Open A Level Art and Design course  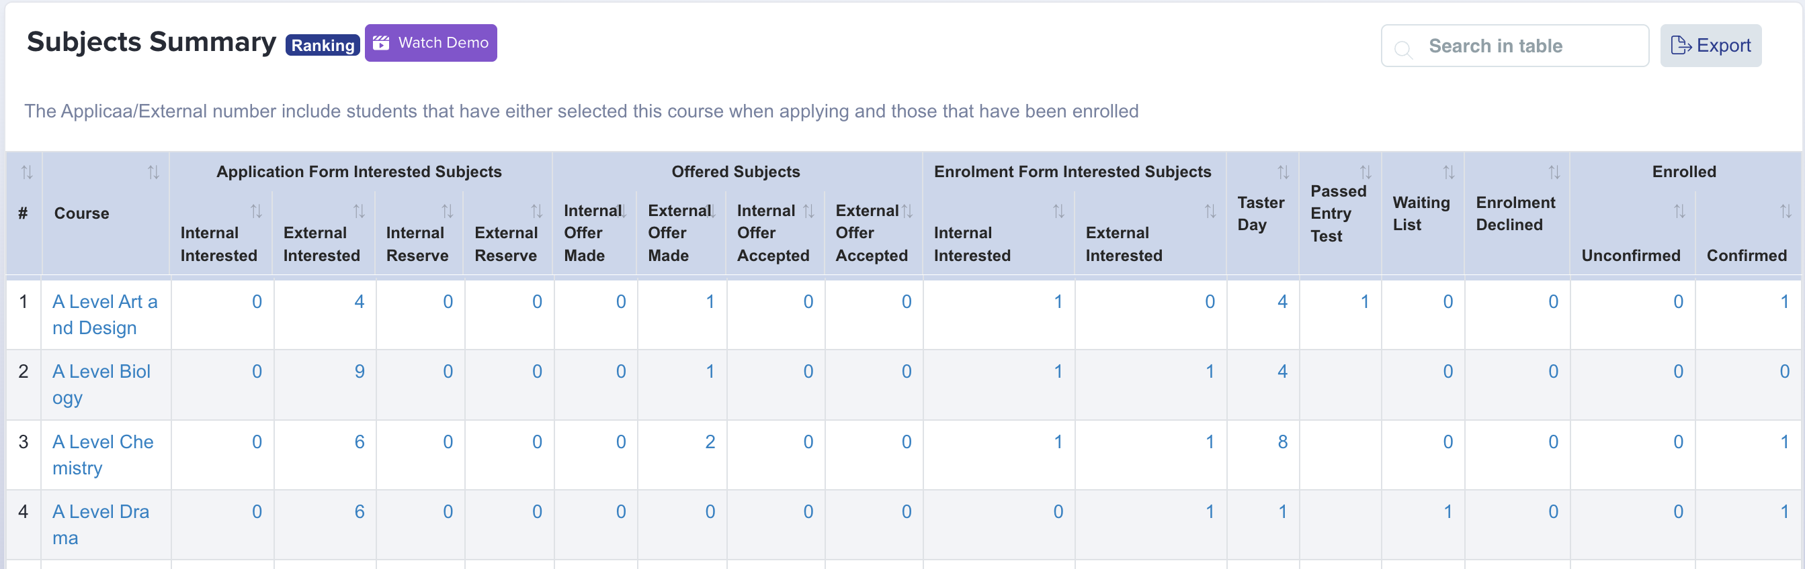pos(105,315)
